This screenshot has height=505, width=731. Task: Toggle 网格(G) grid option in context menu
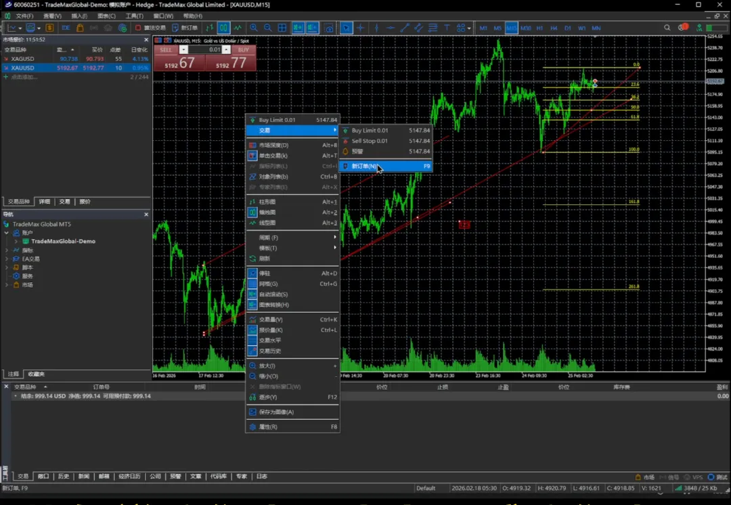click(268, 284)
